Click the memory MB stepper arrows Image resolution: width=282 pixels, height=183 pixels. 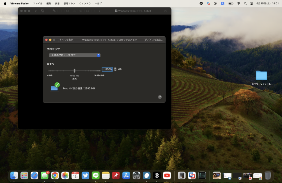coord(115,70)
